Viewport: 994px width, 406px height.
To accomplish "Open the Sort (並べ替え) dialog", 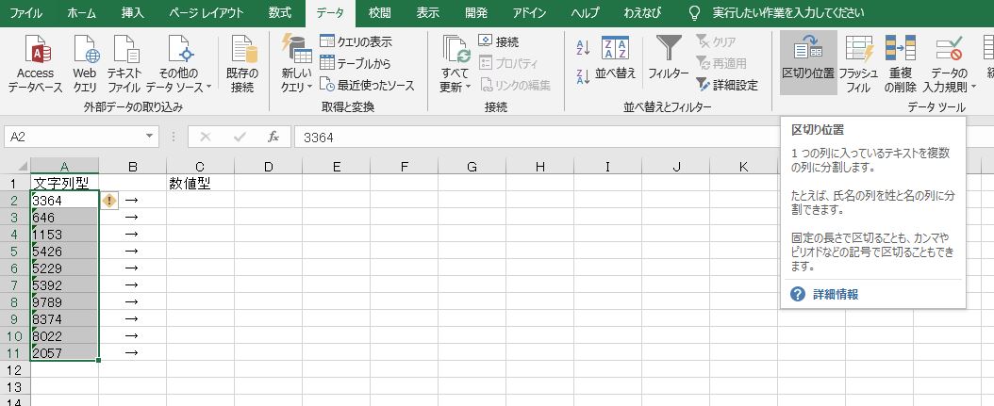I will click(615, 58).
